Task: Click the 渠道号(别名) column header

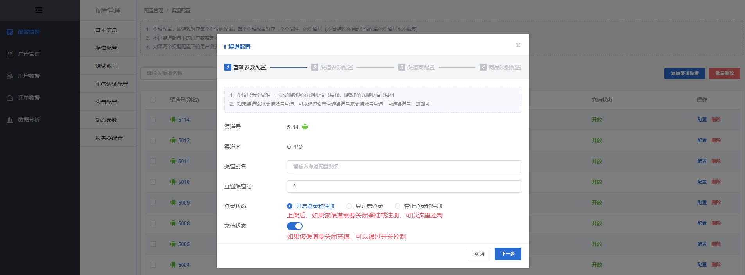Action: coord(184,100)
